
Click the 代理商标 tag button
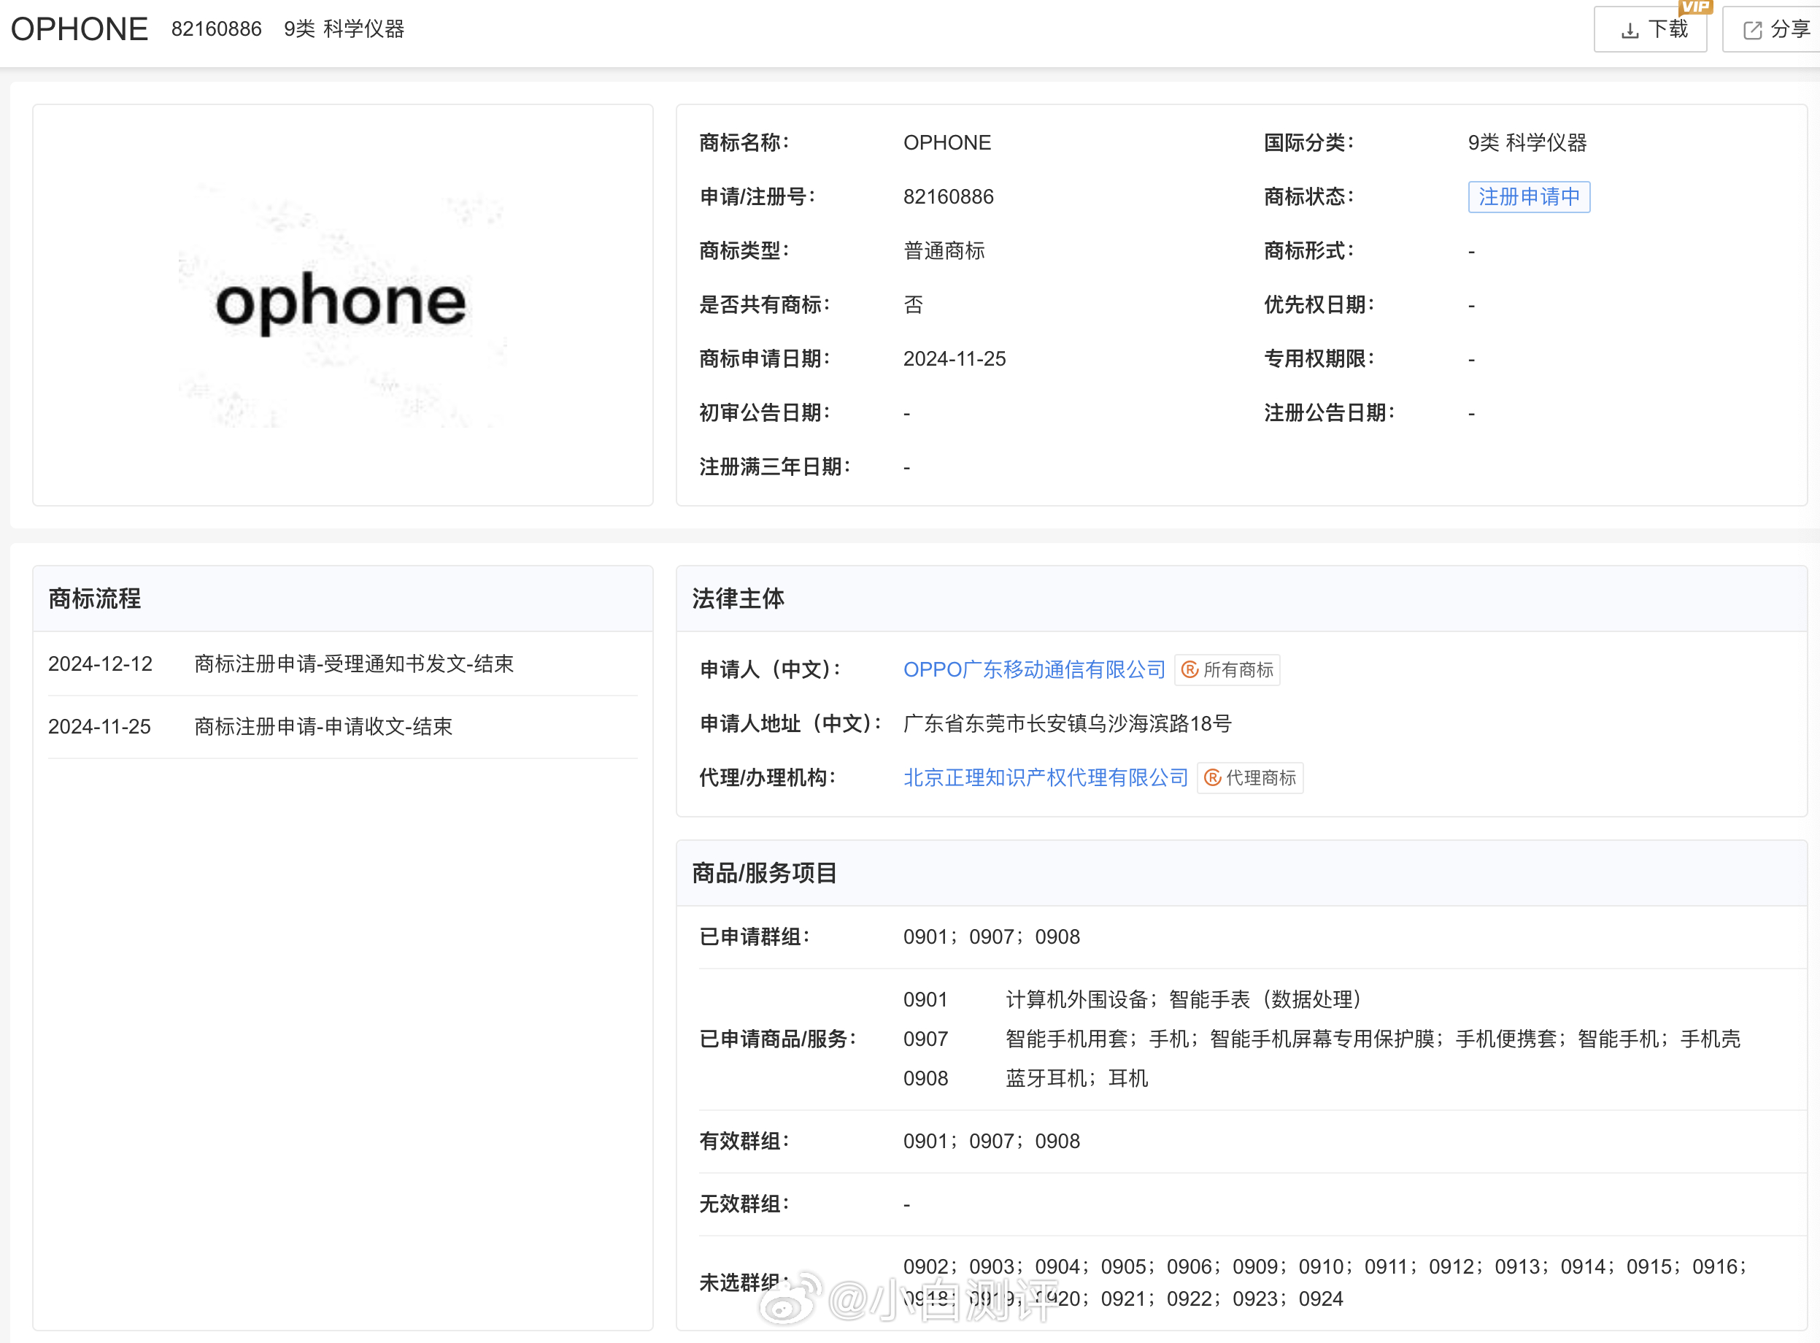1249,778
